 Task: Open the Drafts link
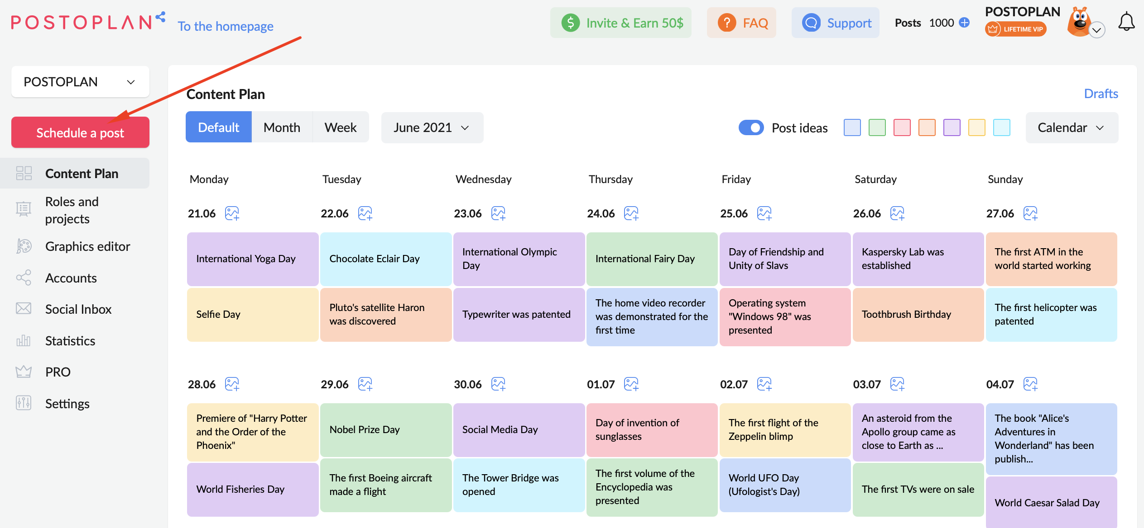point(1101,94)
